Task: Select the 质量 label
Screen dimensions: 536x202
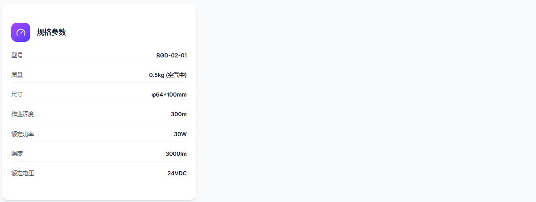Action: pos(17,75)
